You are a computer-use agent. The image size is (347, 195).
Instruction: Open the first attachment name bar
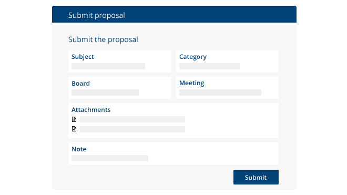tap(132, 119)
